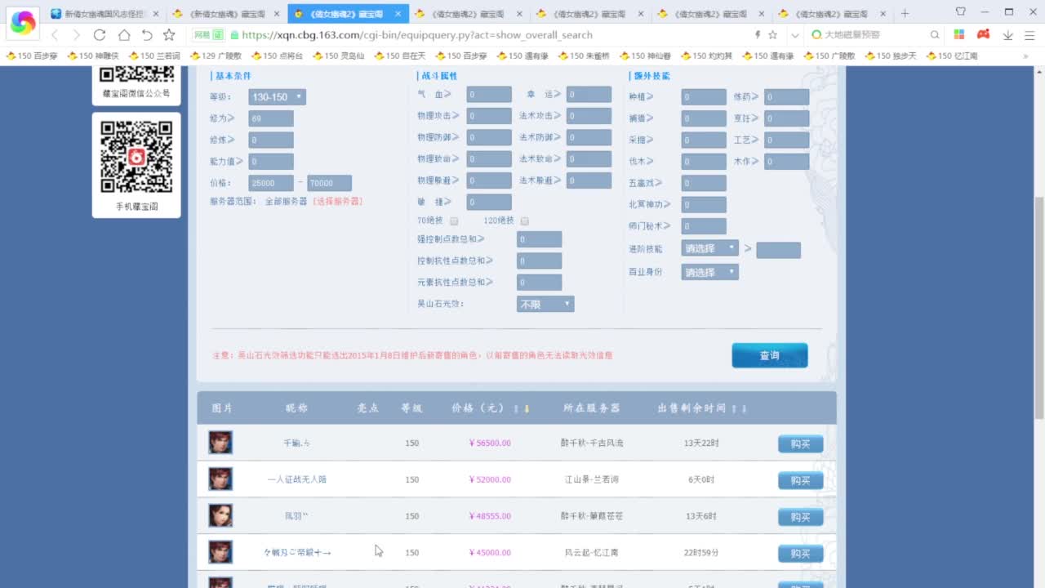Click the refresh page icon
The height and width of the screenshot is (588, 1045).
point(100,36)
